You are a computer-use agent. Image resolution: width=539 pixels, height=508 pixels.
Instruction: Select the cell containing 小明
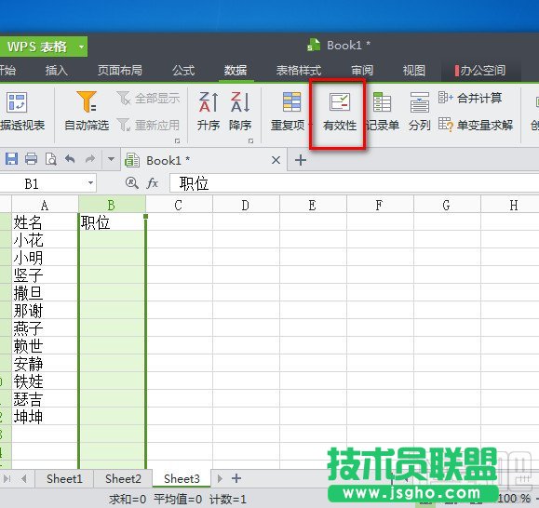click(x=45, y=258)
